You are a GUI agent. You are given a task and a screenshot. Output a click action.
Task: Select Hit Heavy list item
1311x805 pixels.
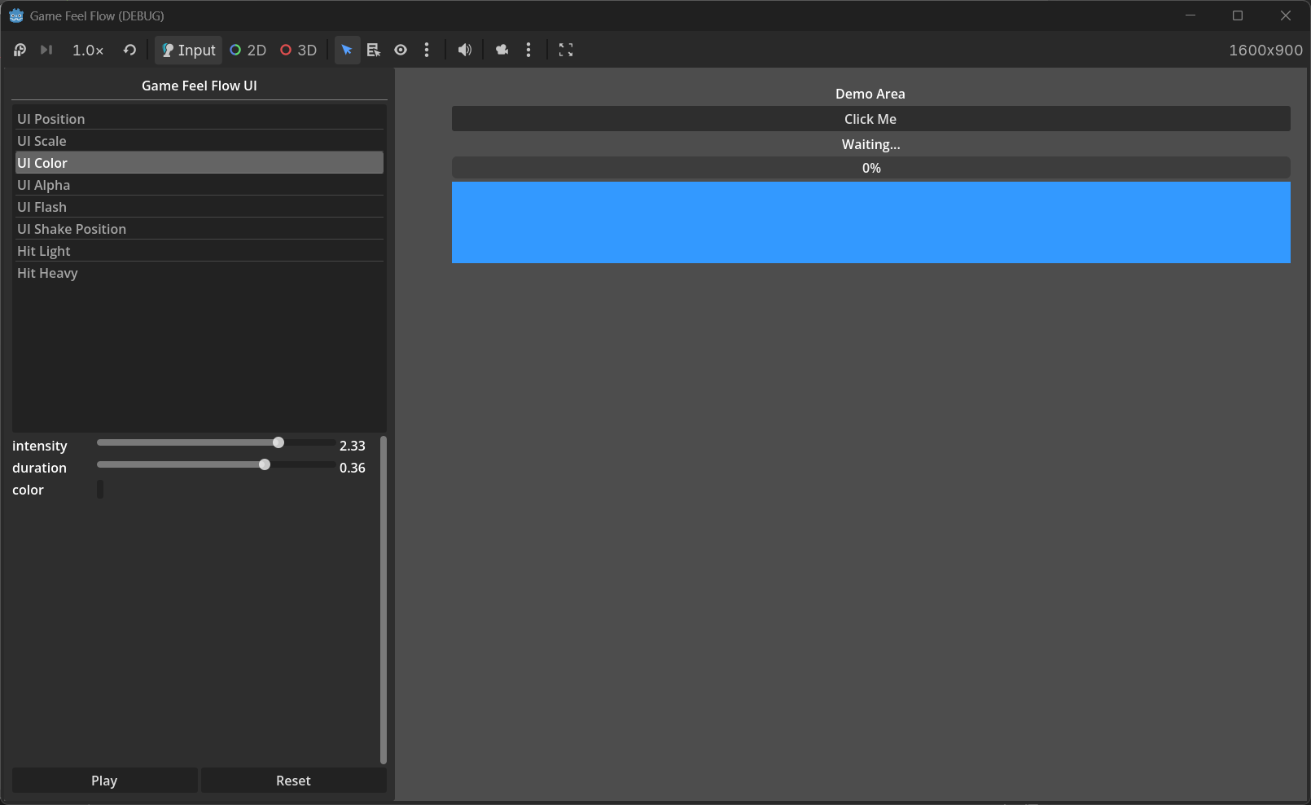(x=199, y=273)
